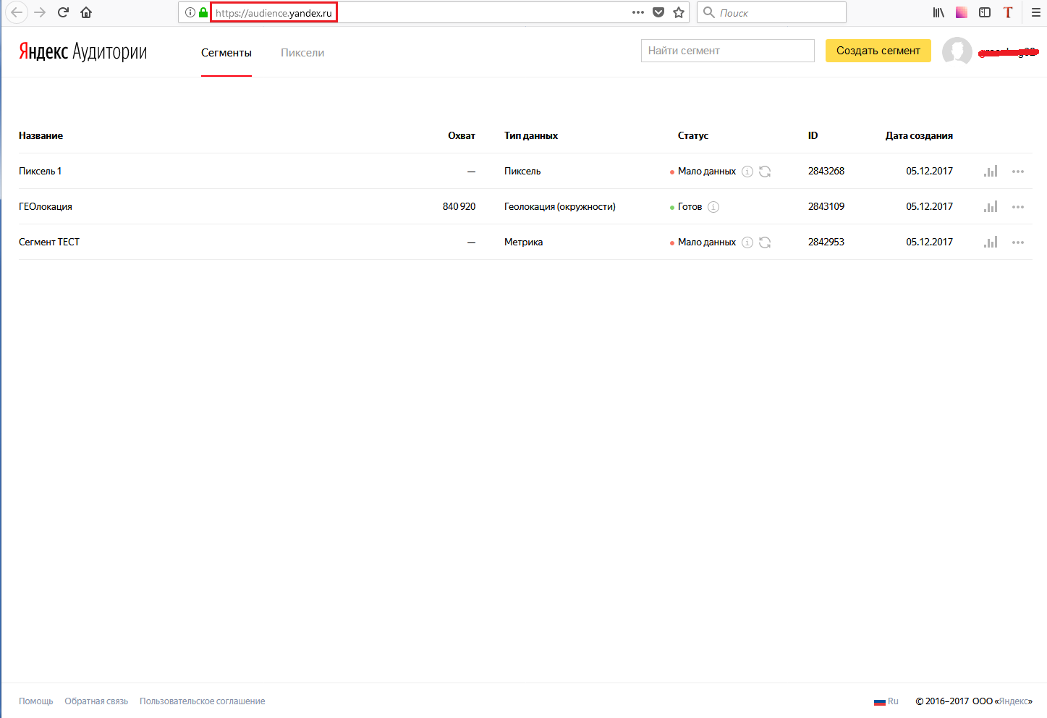Open the ГЕОлокация segment name
The image size is (1047, 718).
click(x=46, y=207)
